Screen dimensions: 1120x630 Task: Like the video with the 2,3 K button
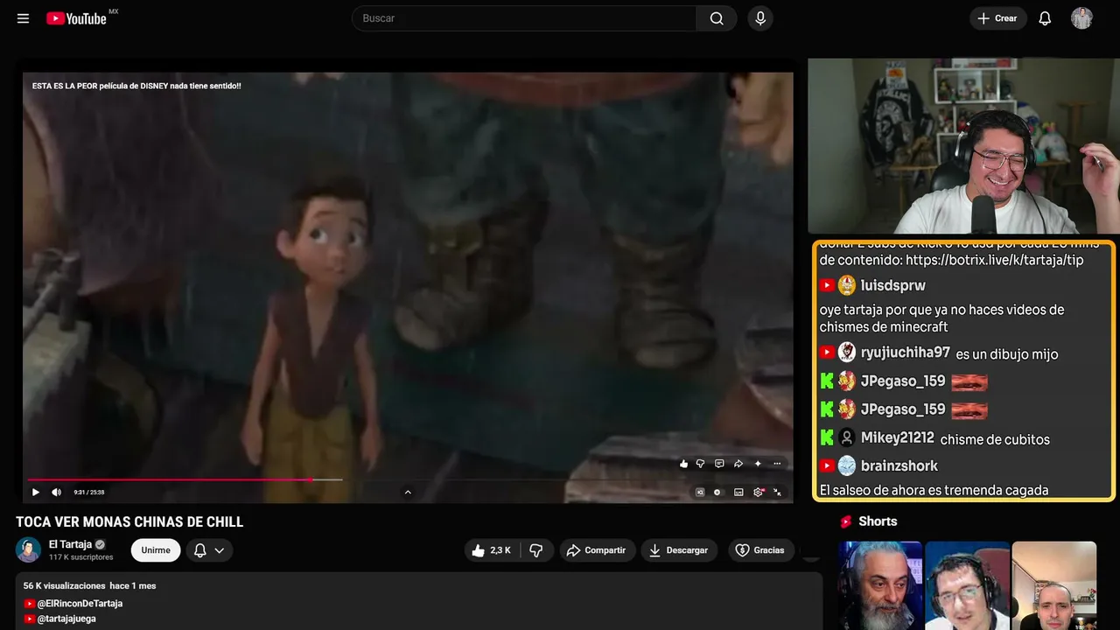point(492,550)
